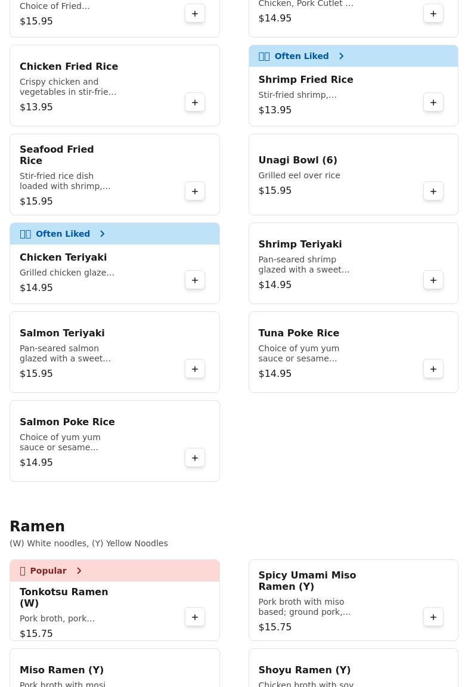Add Salmon Poke Rice to cart

(x=195, y=458)
